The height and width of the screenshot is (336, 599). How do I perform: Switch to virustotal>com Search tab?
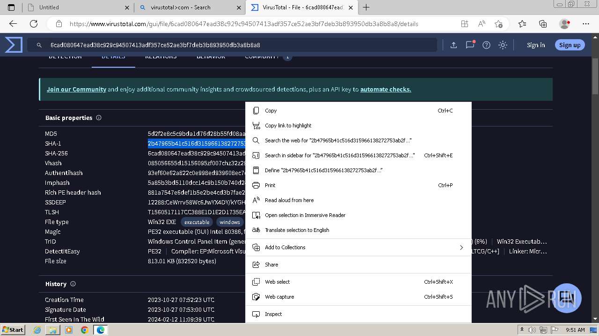190,7
